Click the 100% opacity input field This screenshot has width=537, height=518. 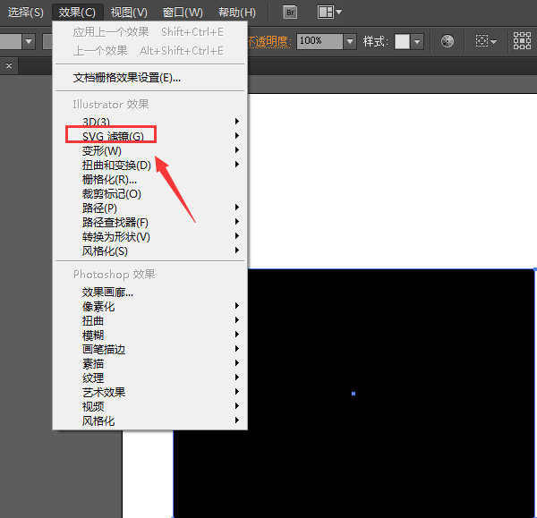click(320, 41)
